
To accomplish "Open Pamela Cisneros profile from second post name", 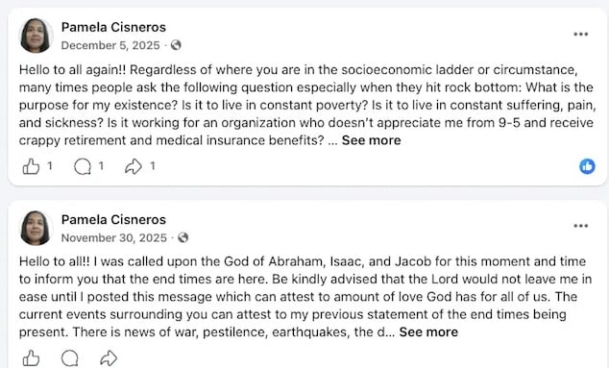I will [113, 220].
